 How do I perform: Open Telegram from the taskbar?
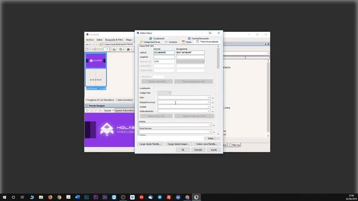click(159, 197)
